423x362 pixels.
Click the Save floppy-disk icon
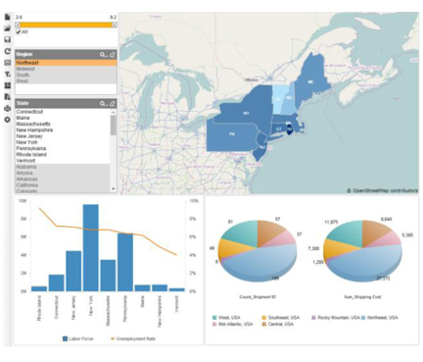[x=7, y=39]
